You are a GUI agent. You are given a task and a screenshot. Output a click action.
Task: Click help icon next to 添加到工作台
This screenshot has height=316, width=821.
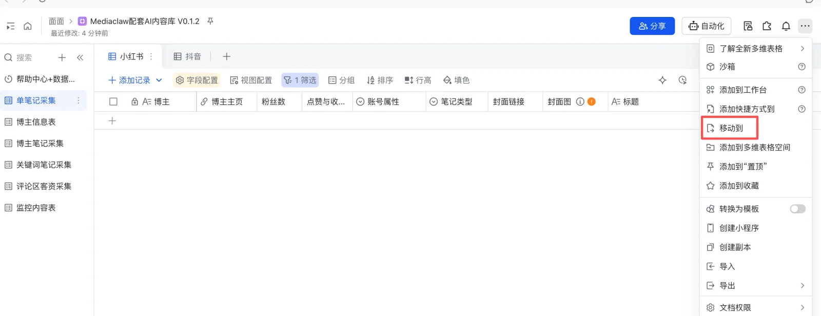point(802,90)
